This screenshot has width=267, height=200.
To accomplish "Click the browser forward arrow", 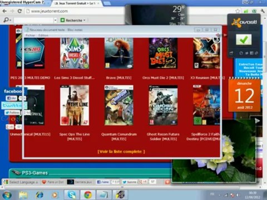I will pos(12,11).
